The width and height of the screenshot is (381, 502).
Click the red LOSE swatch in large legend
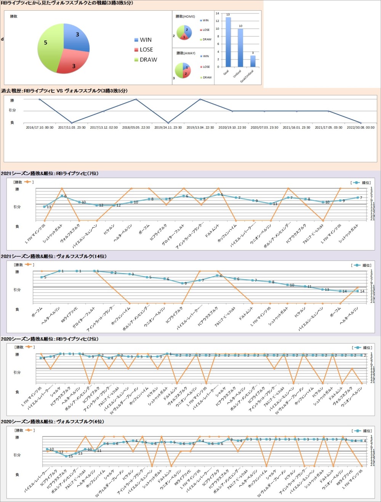click(136, 50)
